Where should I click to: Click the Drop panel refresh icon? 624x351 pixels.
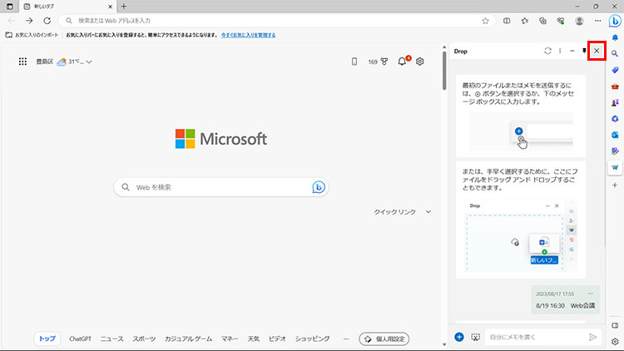click(x=547, y=52)
